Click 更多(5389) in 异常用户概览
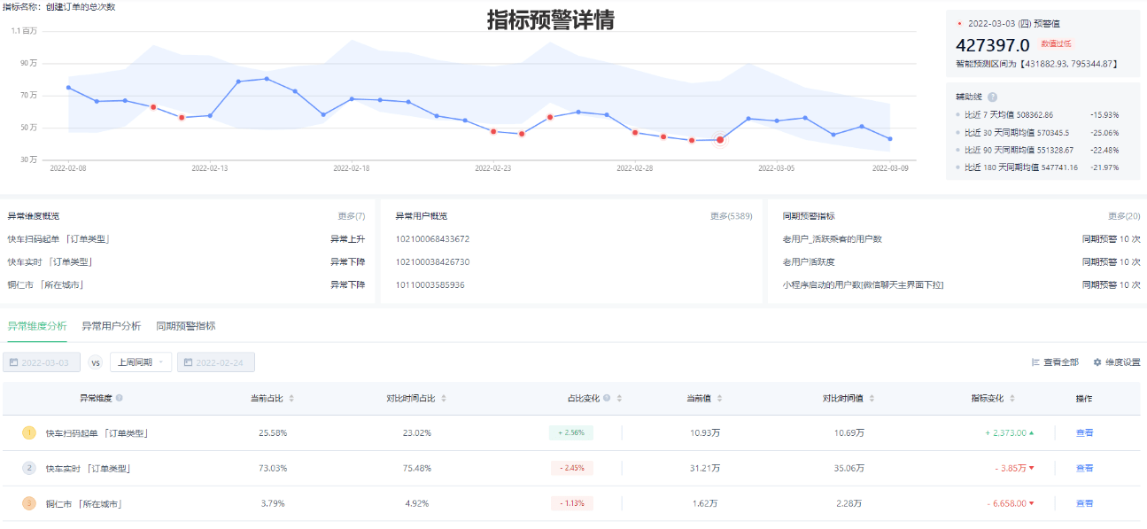 (731, 216)
